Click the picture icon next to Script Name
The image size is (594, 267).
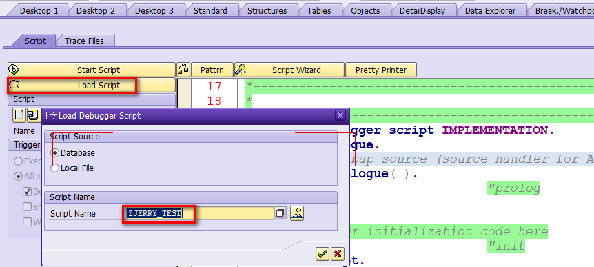click(298, 213)
